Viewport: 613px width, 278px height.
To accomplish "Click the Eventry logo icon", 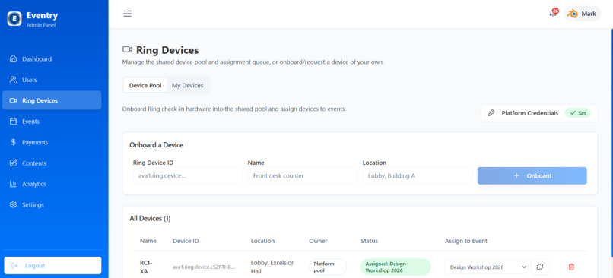I will tap(14, 18).
